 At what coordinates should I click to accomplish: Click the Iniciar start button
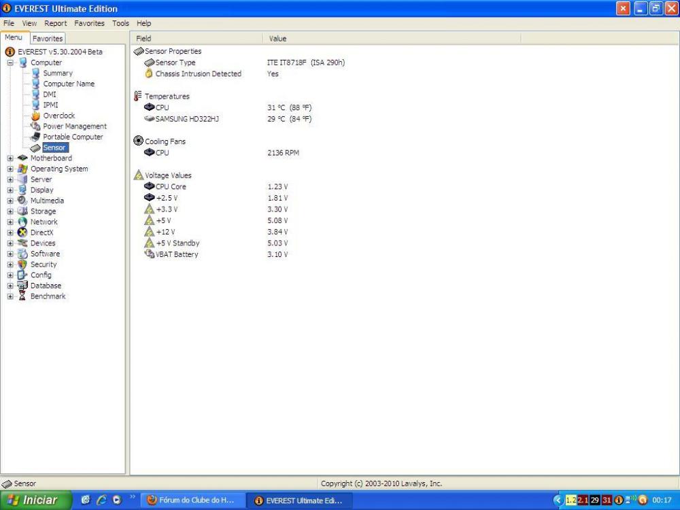[x=32, y=500]
